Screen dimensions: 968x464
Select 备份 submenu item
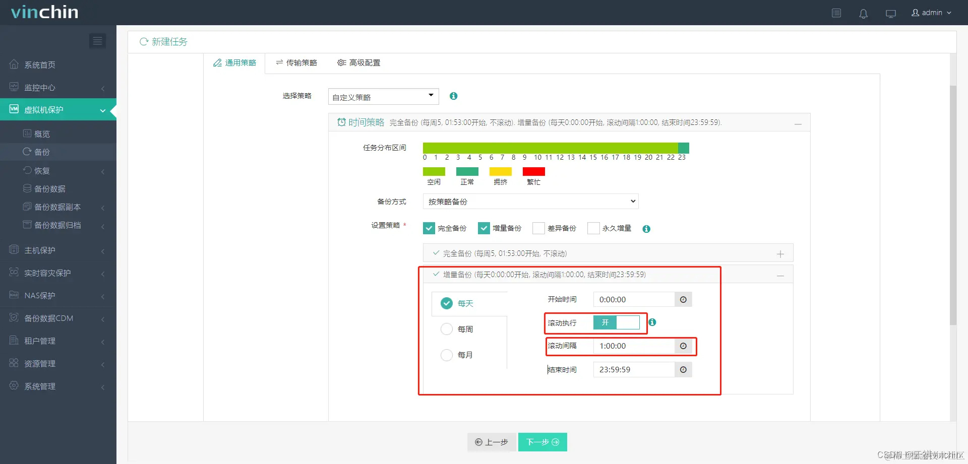tap(58, 152)
